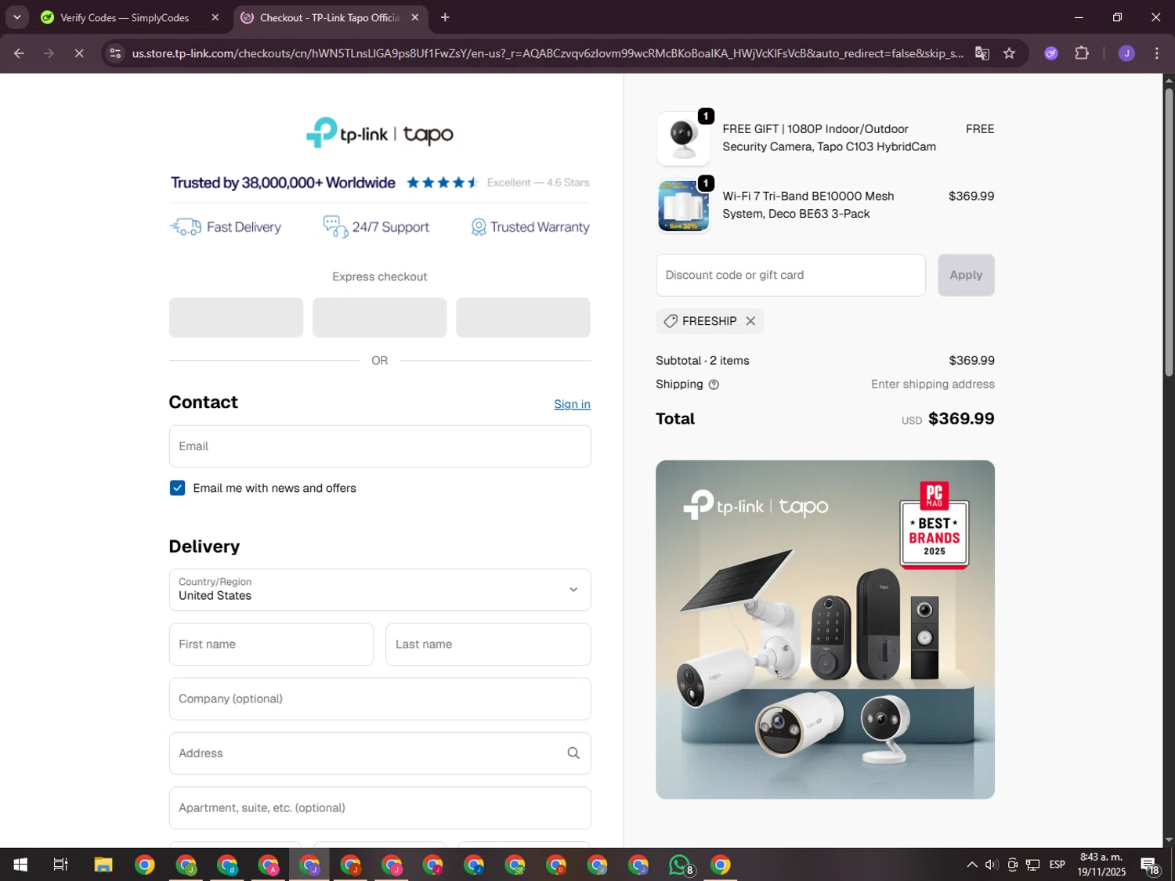Click the Address input field

(380, 753)
